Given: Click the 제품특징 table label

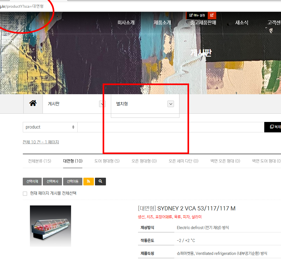Looking at the screenshot, I should point(147,253).
